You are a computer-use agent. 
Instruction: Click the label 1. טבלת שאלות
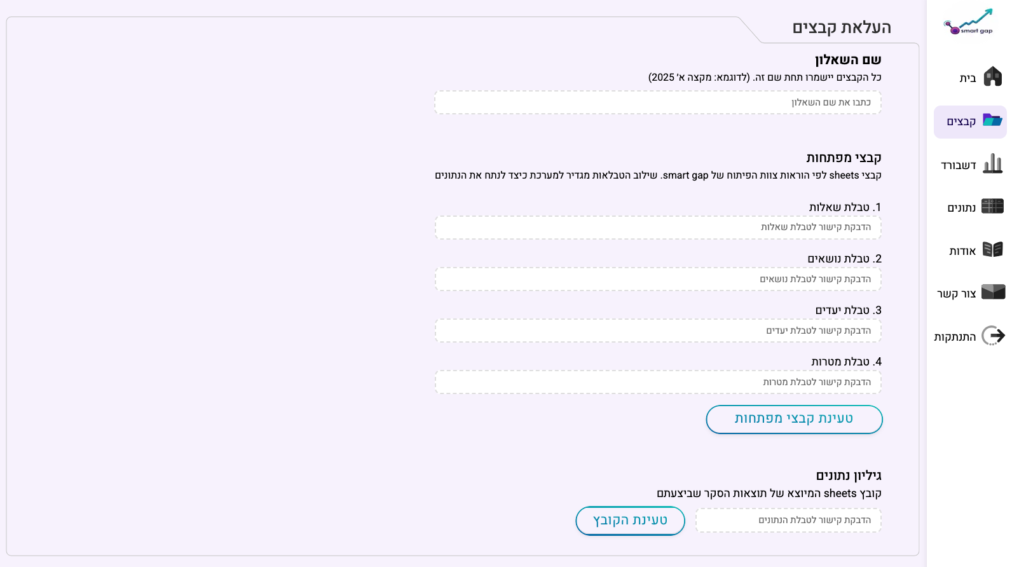point(845,207)
